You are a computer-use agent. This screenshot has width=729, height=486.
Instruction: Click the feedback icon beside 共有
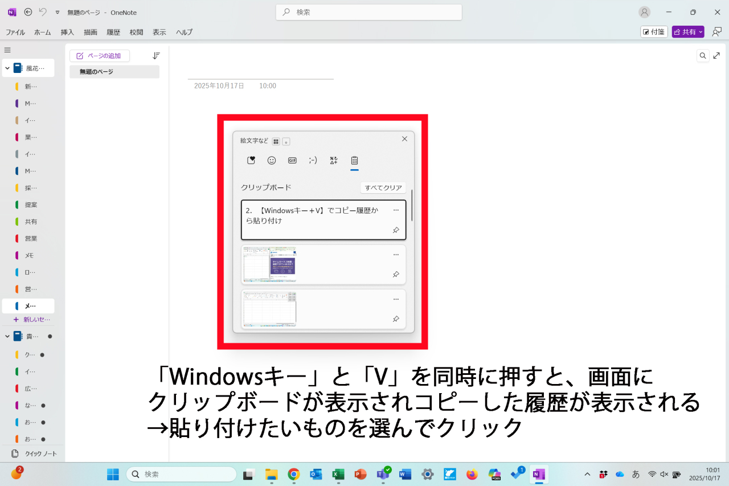click(716, 32)
